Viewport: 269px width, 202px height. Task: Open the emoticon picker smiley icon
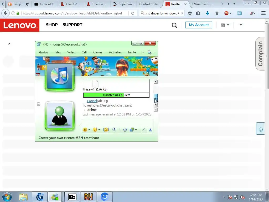pyautogui.click(x=85, y=130)
